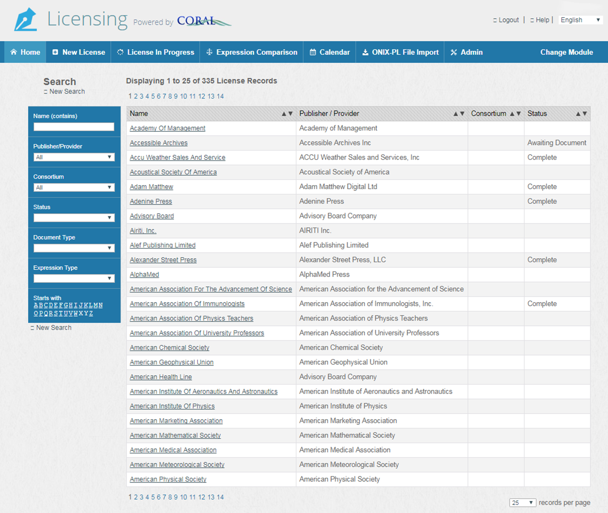Sort Publisher / Provider descending arrow
This screenshot has height=513, width=608.
(x=462, y=114)
